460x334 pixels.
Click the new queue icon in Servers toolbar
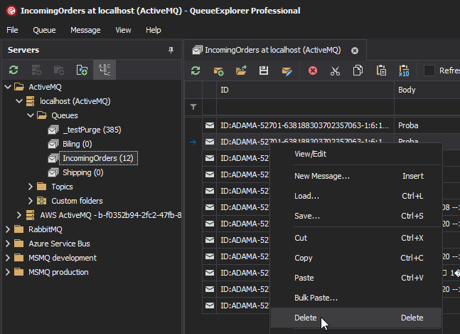point(82,70)
